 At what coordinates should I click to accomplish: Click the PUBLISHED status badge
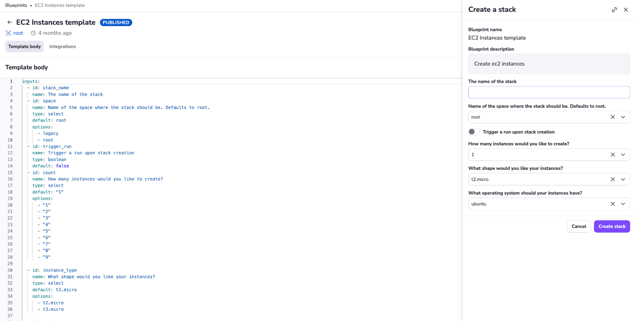(x=116, y=23)
